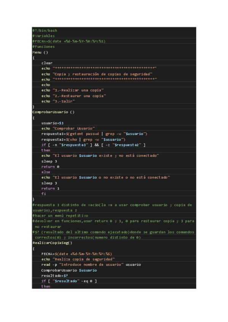The width and height of the screenshot is (228, 322).
Task: Click the 'clear' command line
Action: [x=47, y=63]
